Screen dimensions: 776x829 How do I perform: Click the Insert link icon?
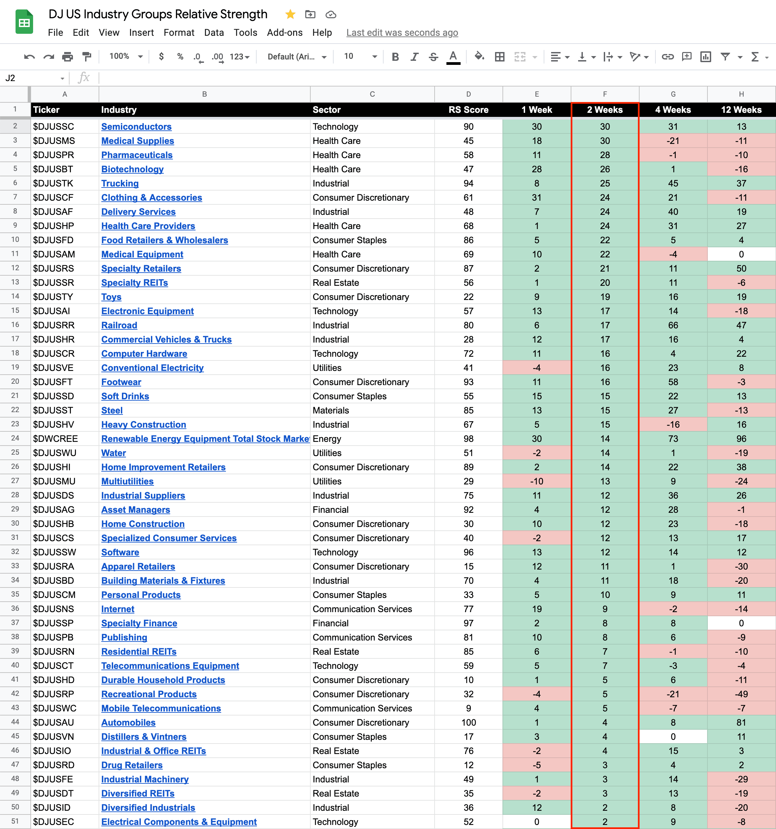tap(667, 57)
